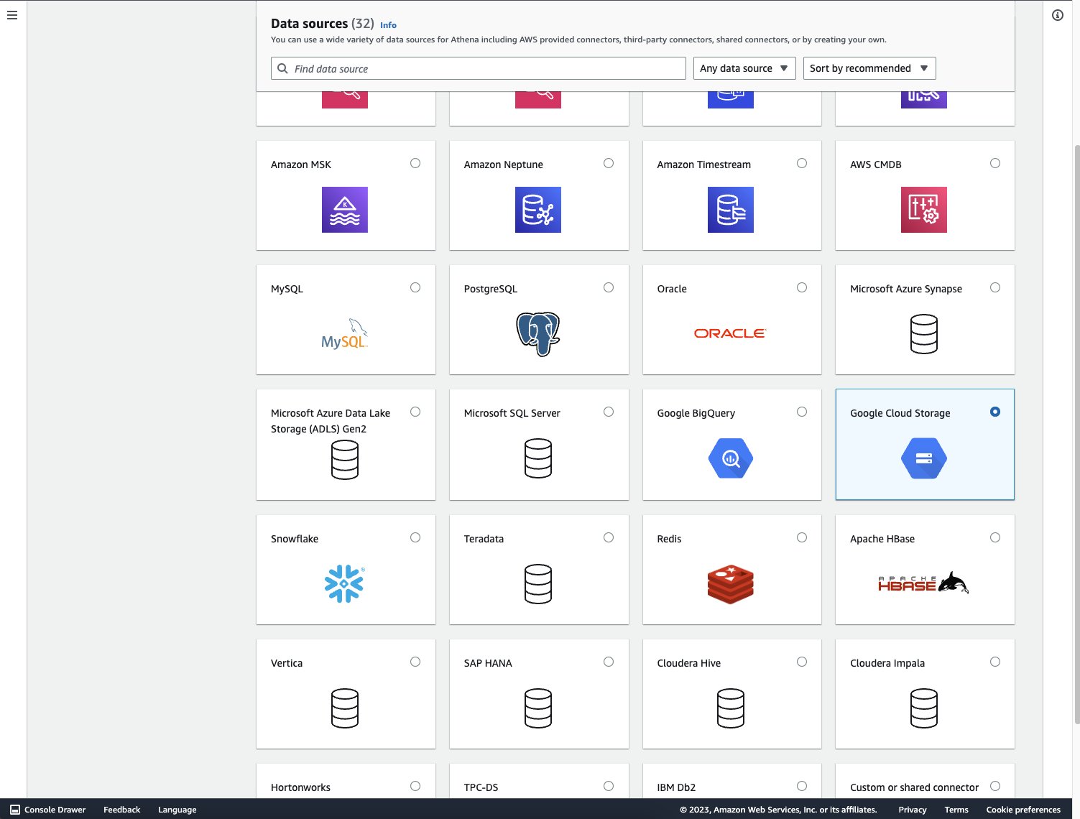Open the Language selector in footer
Image resolution: width=1080 pixels, height=819 pixels.
tap(177, 810)
